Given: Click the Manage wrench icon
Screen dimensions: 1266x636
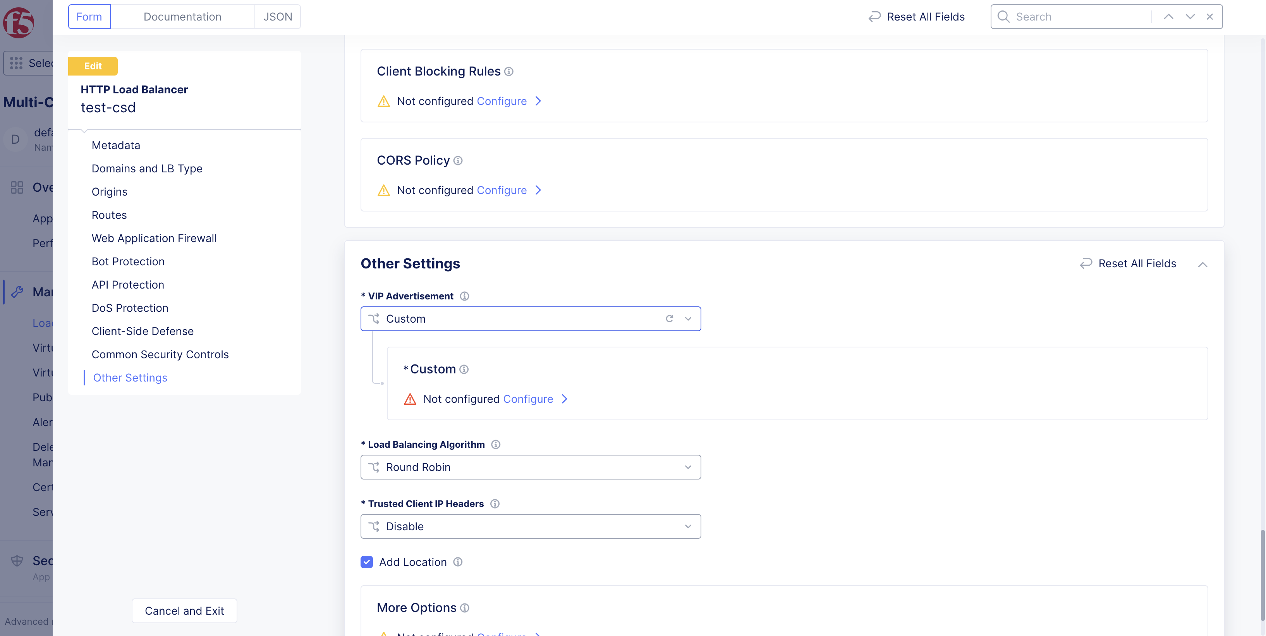Looking at the screenshot, I should pyautogui.click(x=17, y=292).
